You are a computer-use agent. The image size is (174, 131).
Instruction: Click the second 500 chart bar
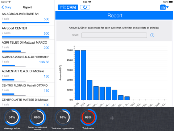coord(83,75)
